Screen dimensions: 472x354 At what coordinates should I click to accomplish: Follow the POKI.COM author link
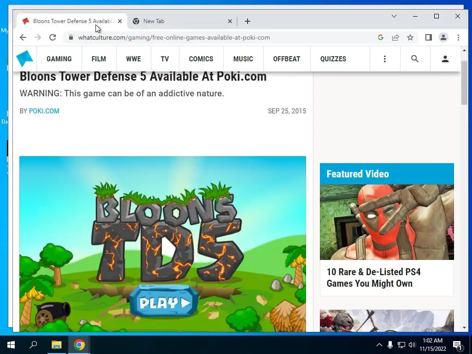click(x=44, y=111)
